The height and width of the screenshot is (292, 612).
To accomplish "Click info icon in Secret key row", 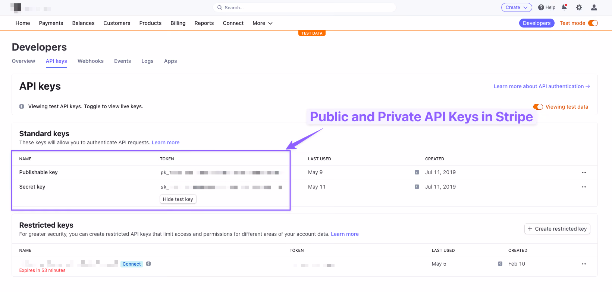I will point(417,187).
